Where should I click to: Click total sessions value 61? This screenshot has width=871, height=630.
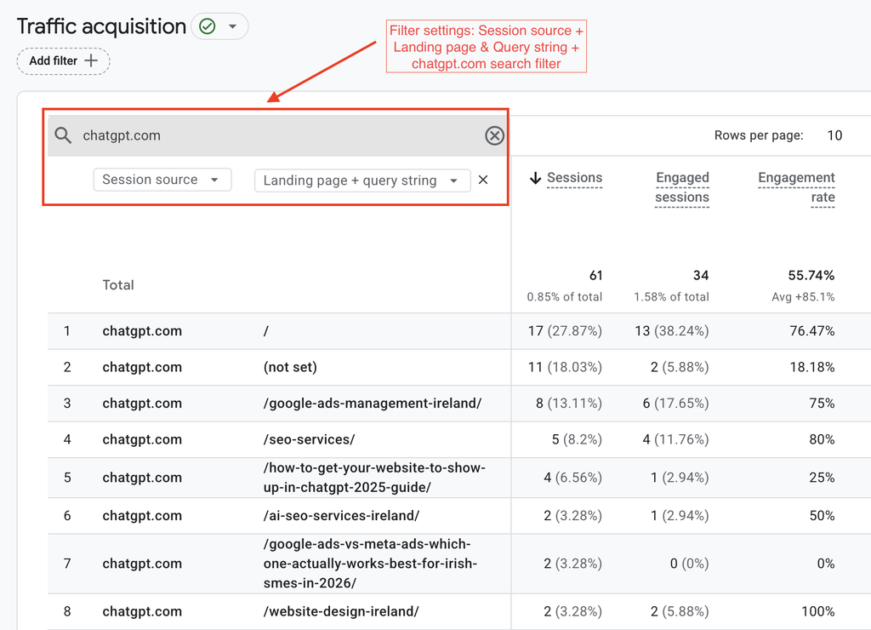[595, 276]
